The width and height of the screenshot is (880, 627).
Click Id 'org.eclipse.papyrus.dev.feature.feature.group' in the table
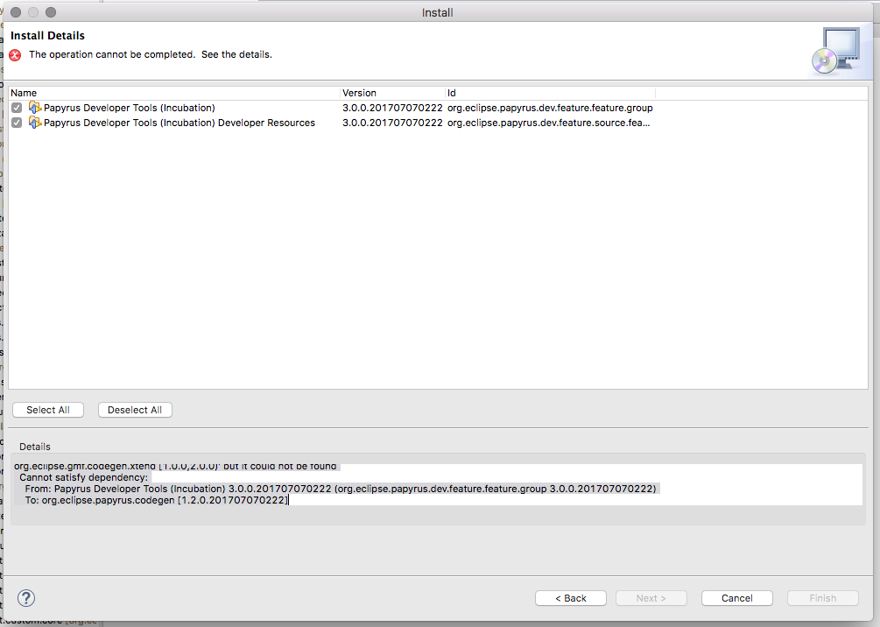click(550, 108)
